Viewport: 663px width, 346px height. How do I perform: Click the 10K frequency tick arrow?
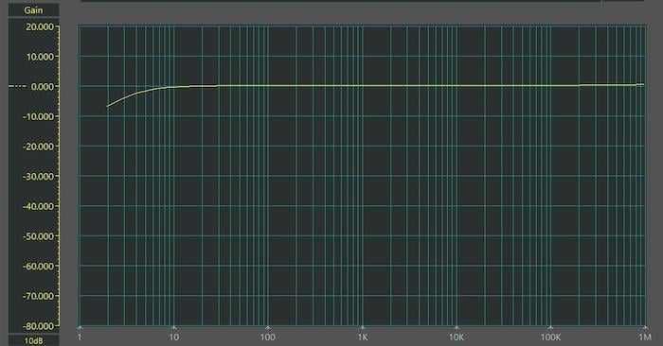click(x=457, y=327)
